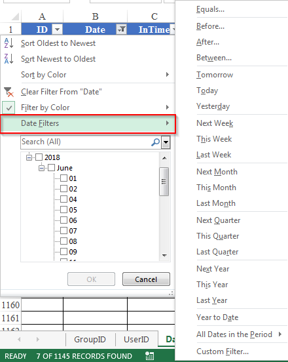Click the Sort Newest to Oldest Z-A icon
This screenshot has width=288, height=362.
coord(9,58)
